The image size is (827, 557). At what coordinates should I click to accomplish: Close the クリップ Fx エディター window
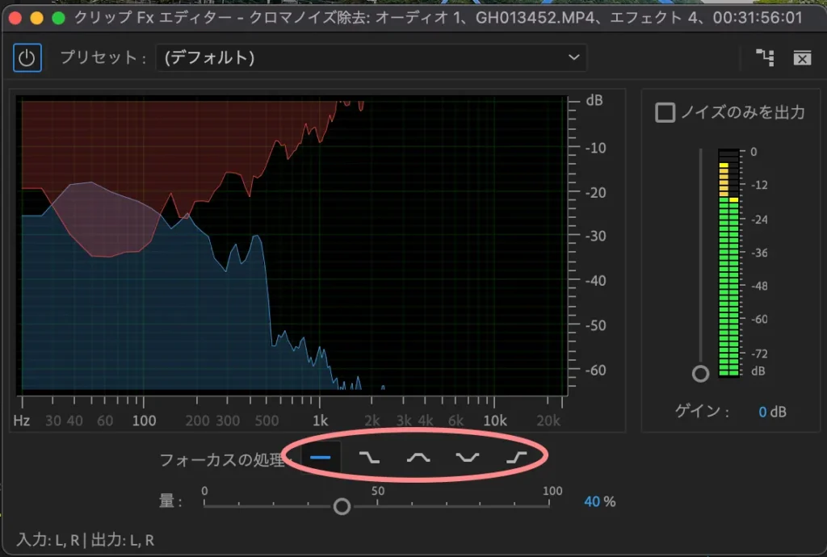pos(16,18)
